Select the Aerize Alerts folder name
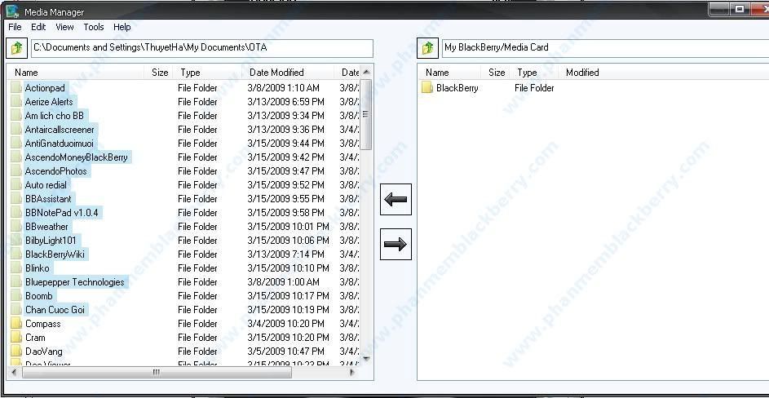 [x=49, y=102]
